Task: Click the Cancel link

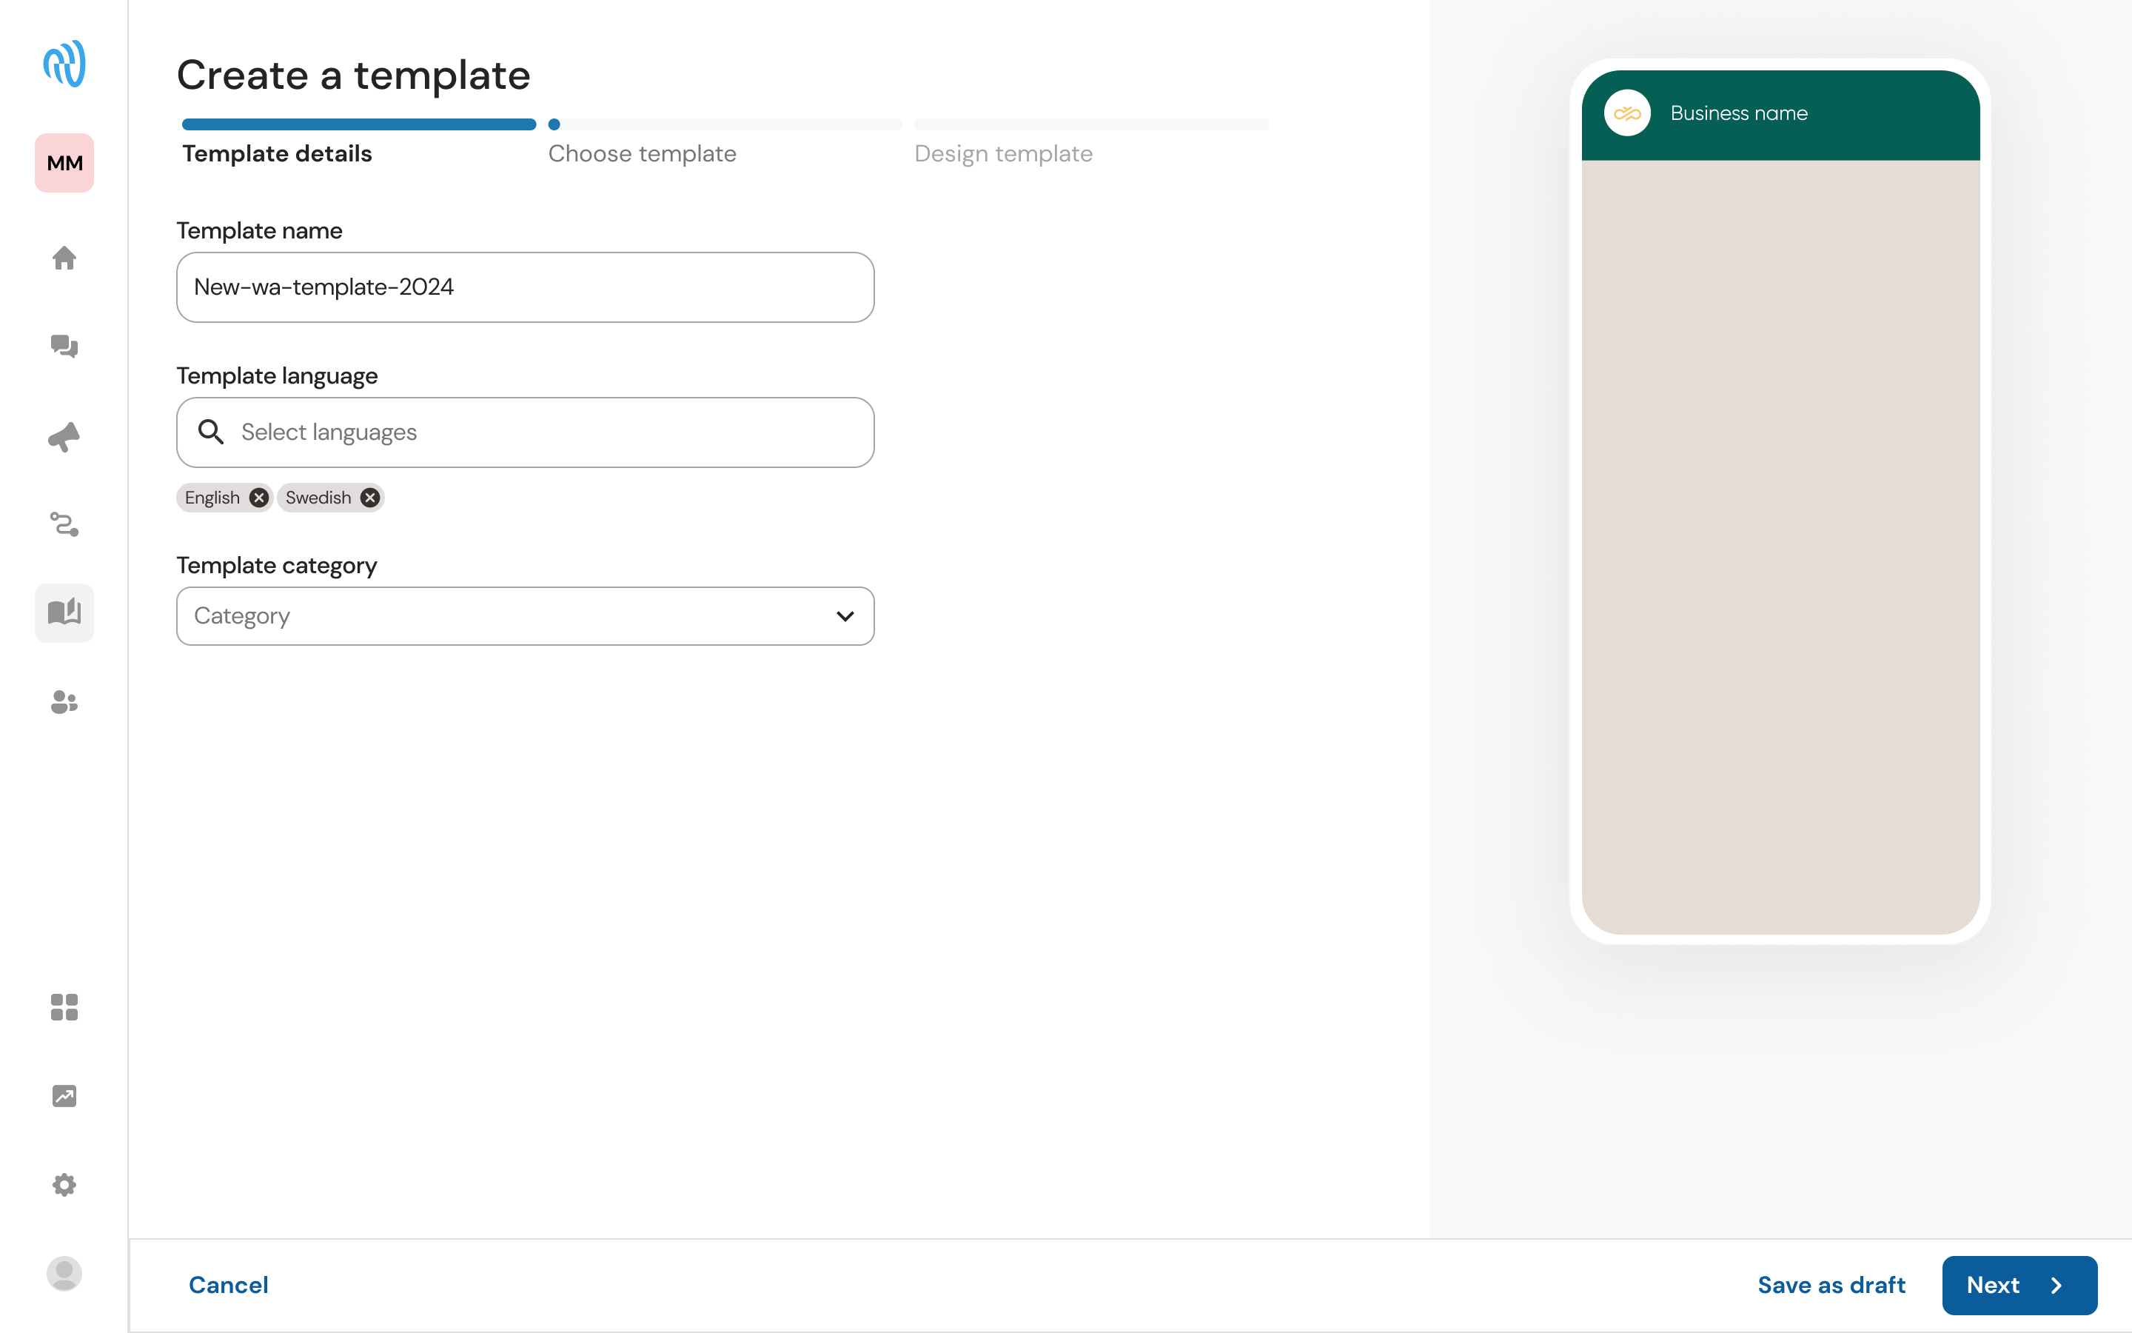Action: tap(229, 1286)
